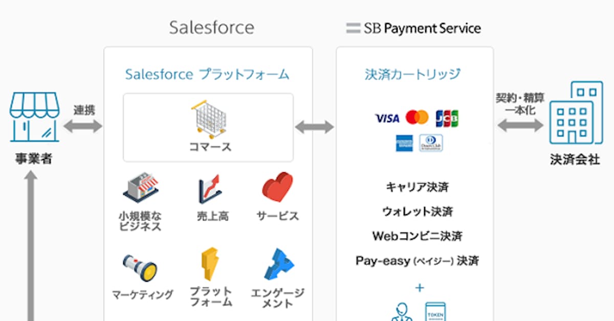Click the Pay-easy（ペイジー）決済 text
This screenshot has width=614, height=321.
(x=417, y=261)
